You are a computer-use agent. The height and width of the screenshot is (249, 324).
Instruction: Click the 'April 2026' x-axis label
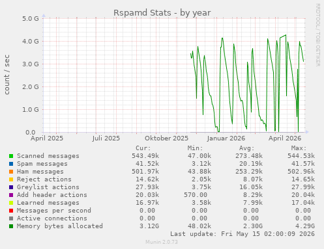[x=285, y=138]
